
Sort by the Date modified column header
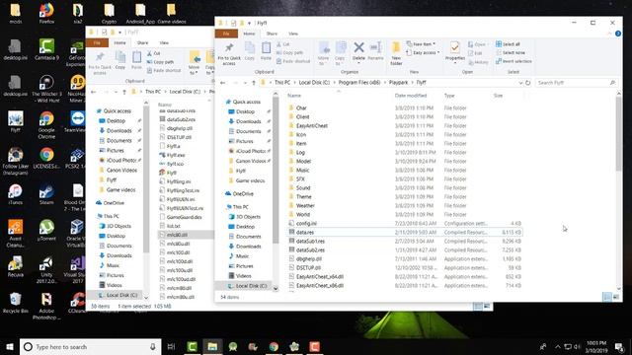tap(411, 96)
